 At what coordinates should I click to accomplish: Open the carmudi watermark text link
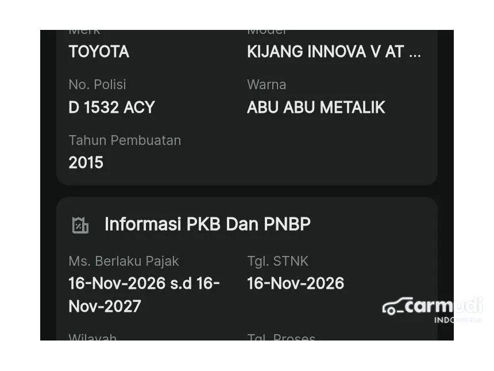click(442, 306)
